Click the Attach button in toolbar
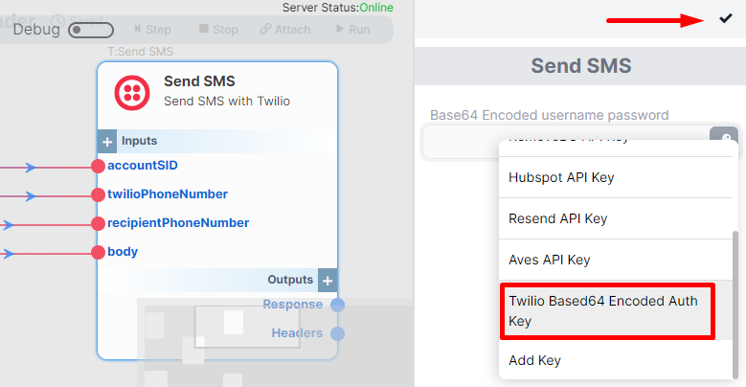 tap(285, 30)
